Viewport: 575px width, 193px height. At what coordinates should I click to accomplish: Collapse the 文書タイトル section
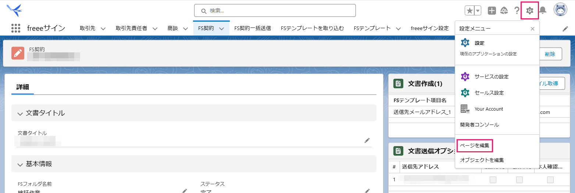[194, 113]
